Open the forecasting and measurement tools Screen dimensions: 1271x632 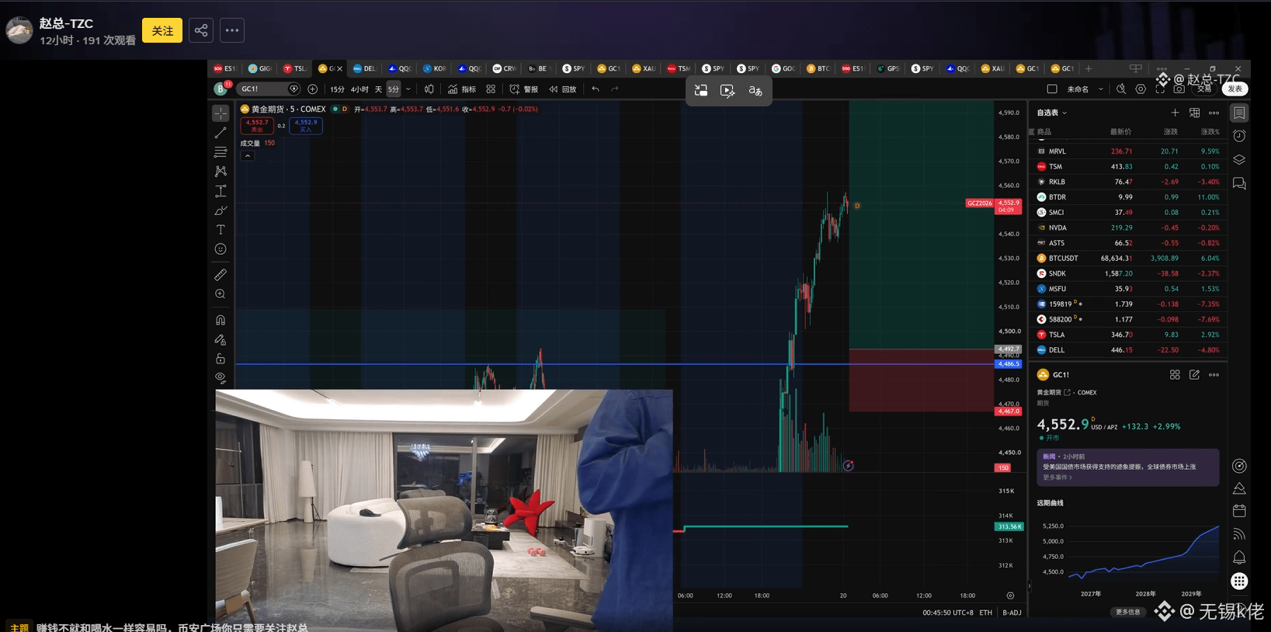(x=221, y=190)
